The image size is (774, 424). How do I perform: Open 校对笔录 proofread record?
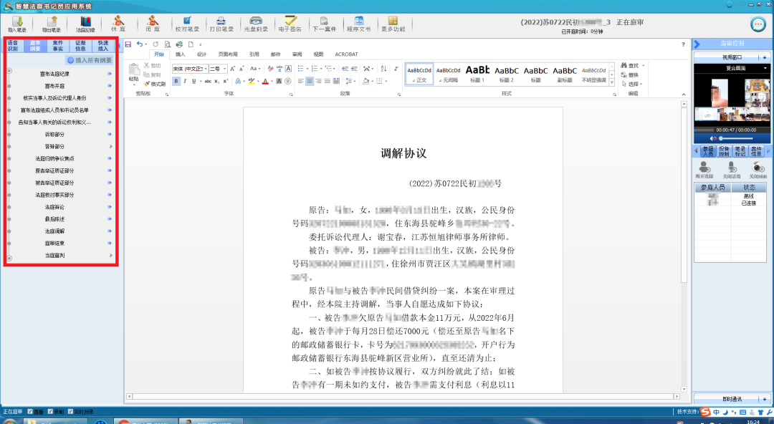[x=187, y=24]
